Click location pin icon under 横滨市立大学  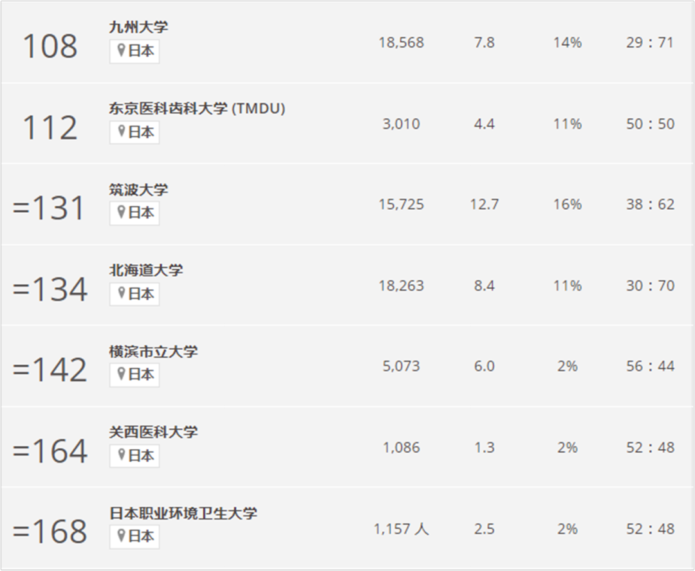(x=121, y=374)
